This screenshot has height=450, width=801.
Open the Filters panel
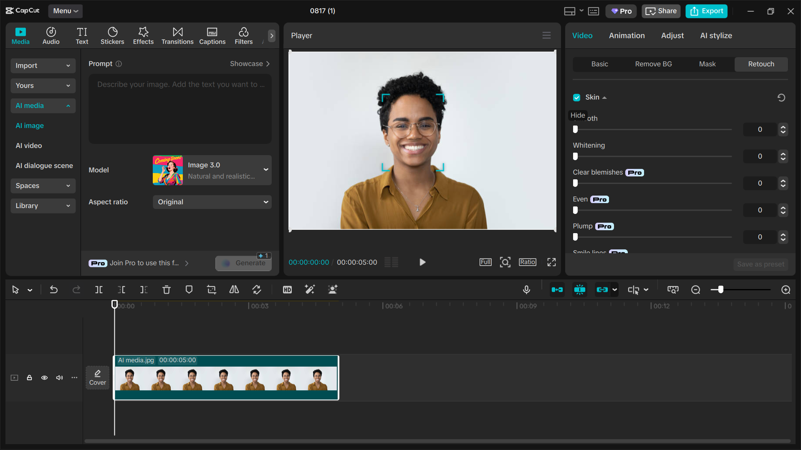point(243,36)
